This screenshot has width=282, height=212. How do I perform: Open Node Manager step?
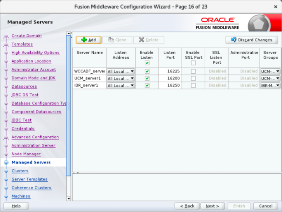click(26, 154)
